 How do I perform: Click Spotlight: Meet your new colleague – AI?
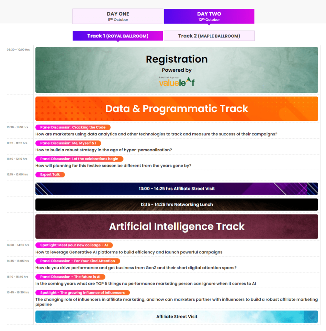(74, 245)
